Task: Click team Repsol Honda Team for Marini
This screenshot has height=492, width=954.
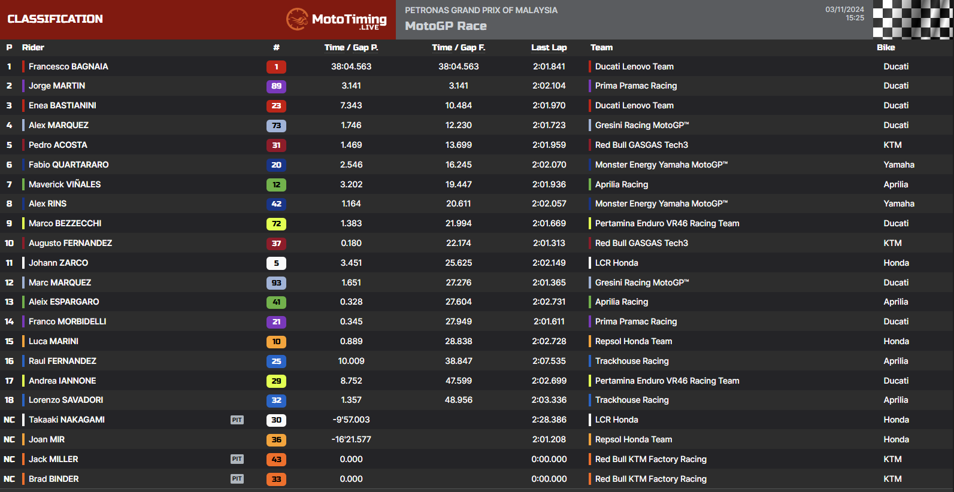Action: (634, 341)
